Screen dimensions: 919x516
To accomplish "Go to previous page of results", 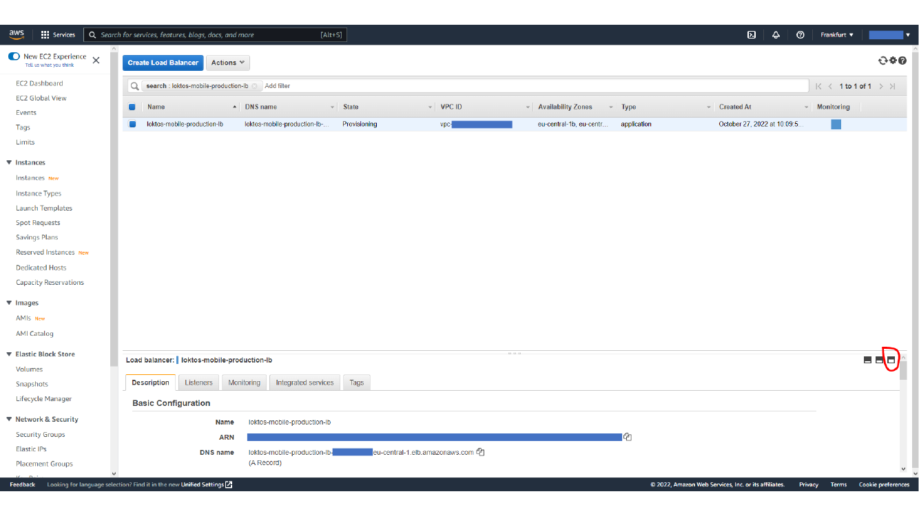I will click(830, 86).
